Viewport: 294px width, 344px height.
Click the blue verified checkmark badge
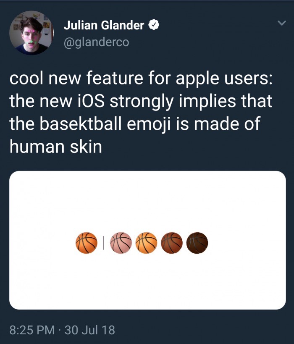click(154, 26)
